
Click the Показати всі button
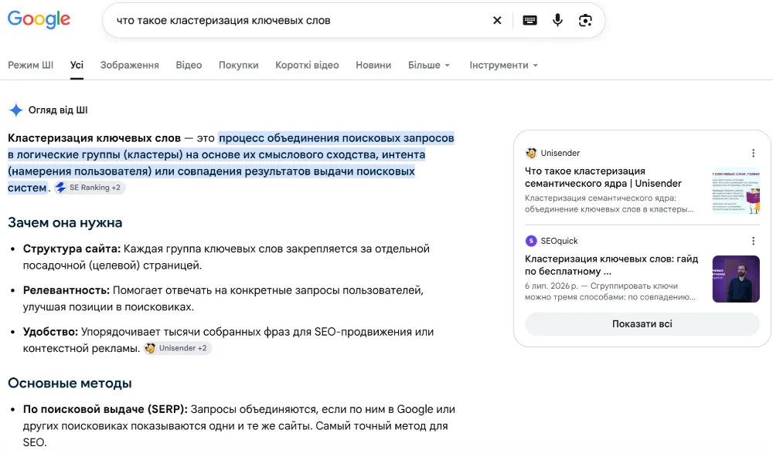642,324
